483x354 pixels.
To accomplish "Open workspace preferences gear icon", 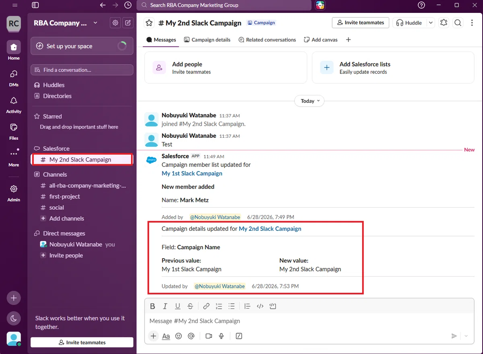I will click(116, 23).
